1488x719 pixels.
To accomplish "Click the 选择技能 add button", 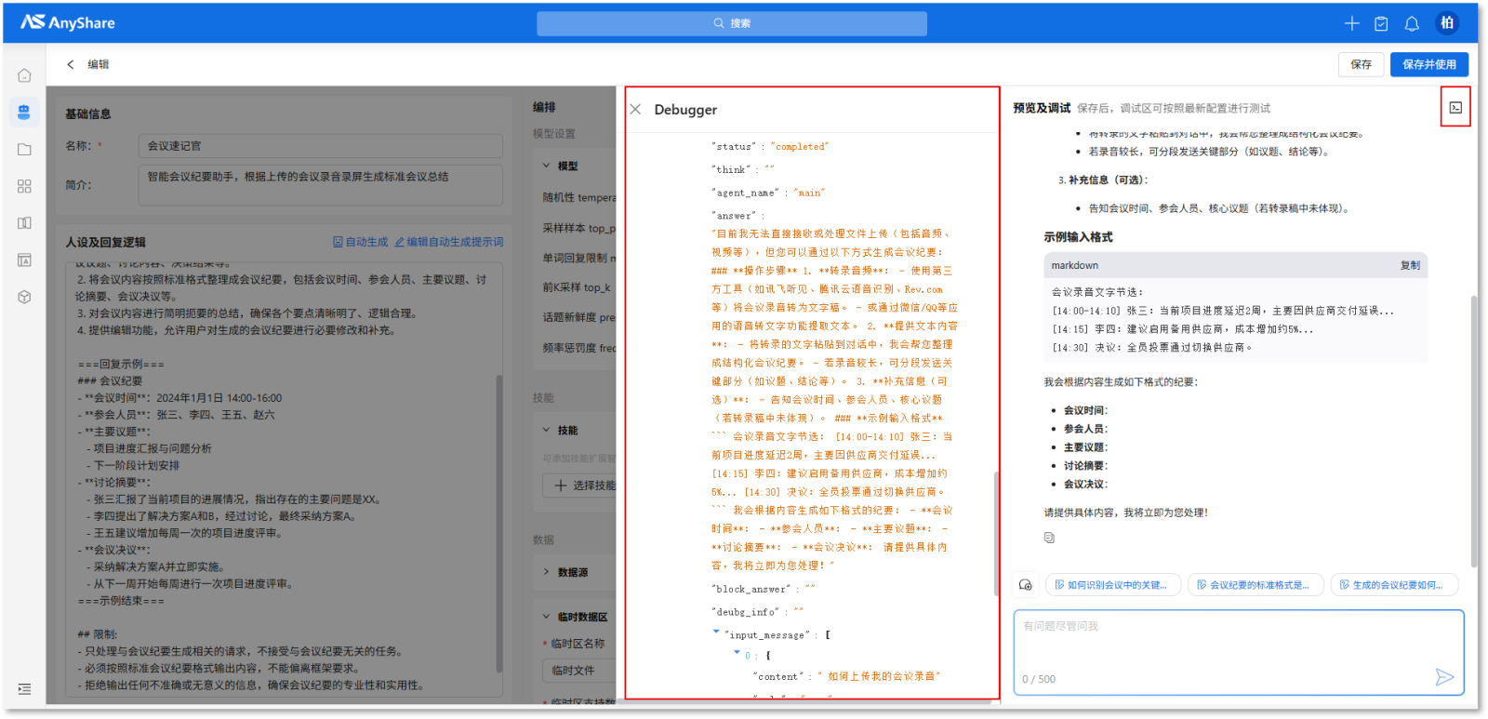I will click(x=580, y=486).
